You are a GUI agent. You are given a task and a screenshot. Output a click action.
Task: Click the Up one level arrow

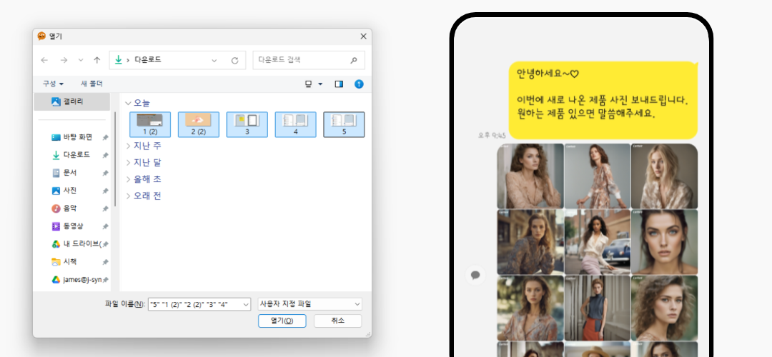[x=97, y=61]
